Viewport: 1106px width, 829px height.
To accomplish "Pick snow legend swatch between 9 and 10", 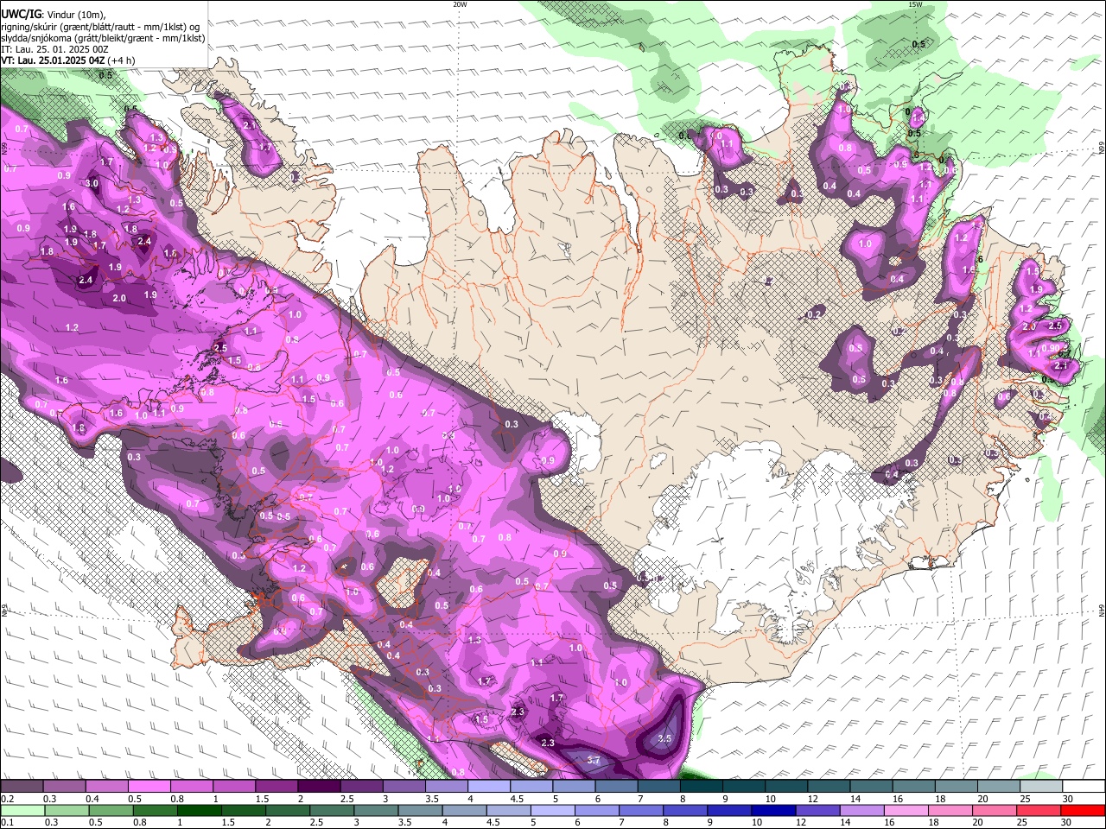I will pyautogui.click(x=743, y=787).
